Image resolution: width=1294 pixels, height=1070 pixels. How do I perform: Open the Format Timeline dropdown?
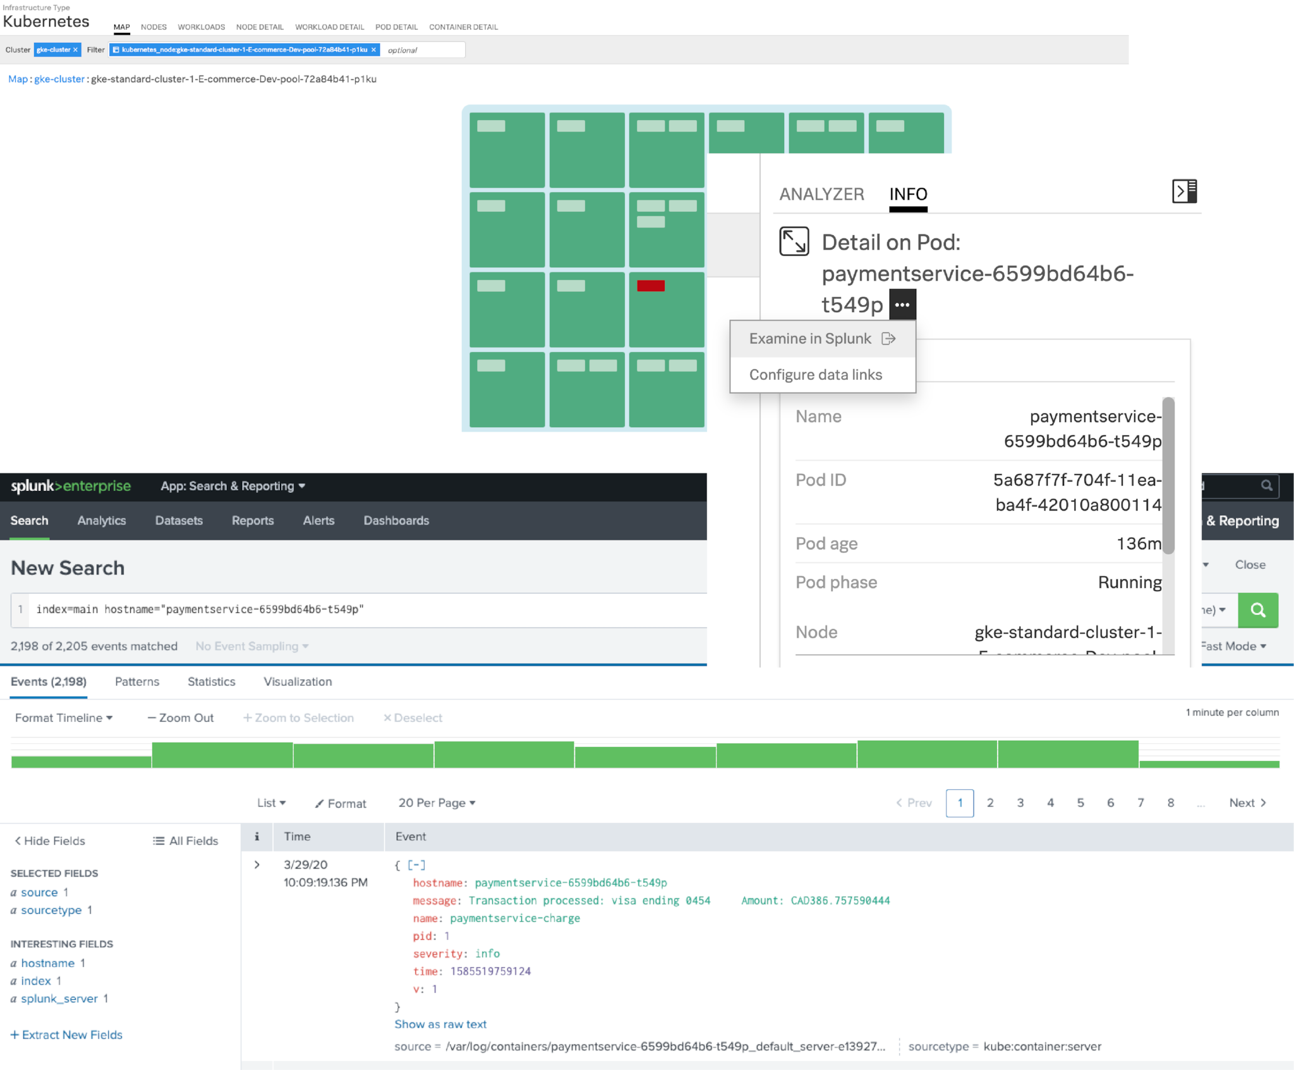tap(64, 717)
